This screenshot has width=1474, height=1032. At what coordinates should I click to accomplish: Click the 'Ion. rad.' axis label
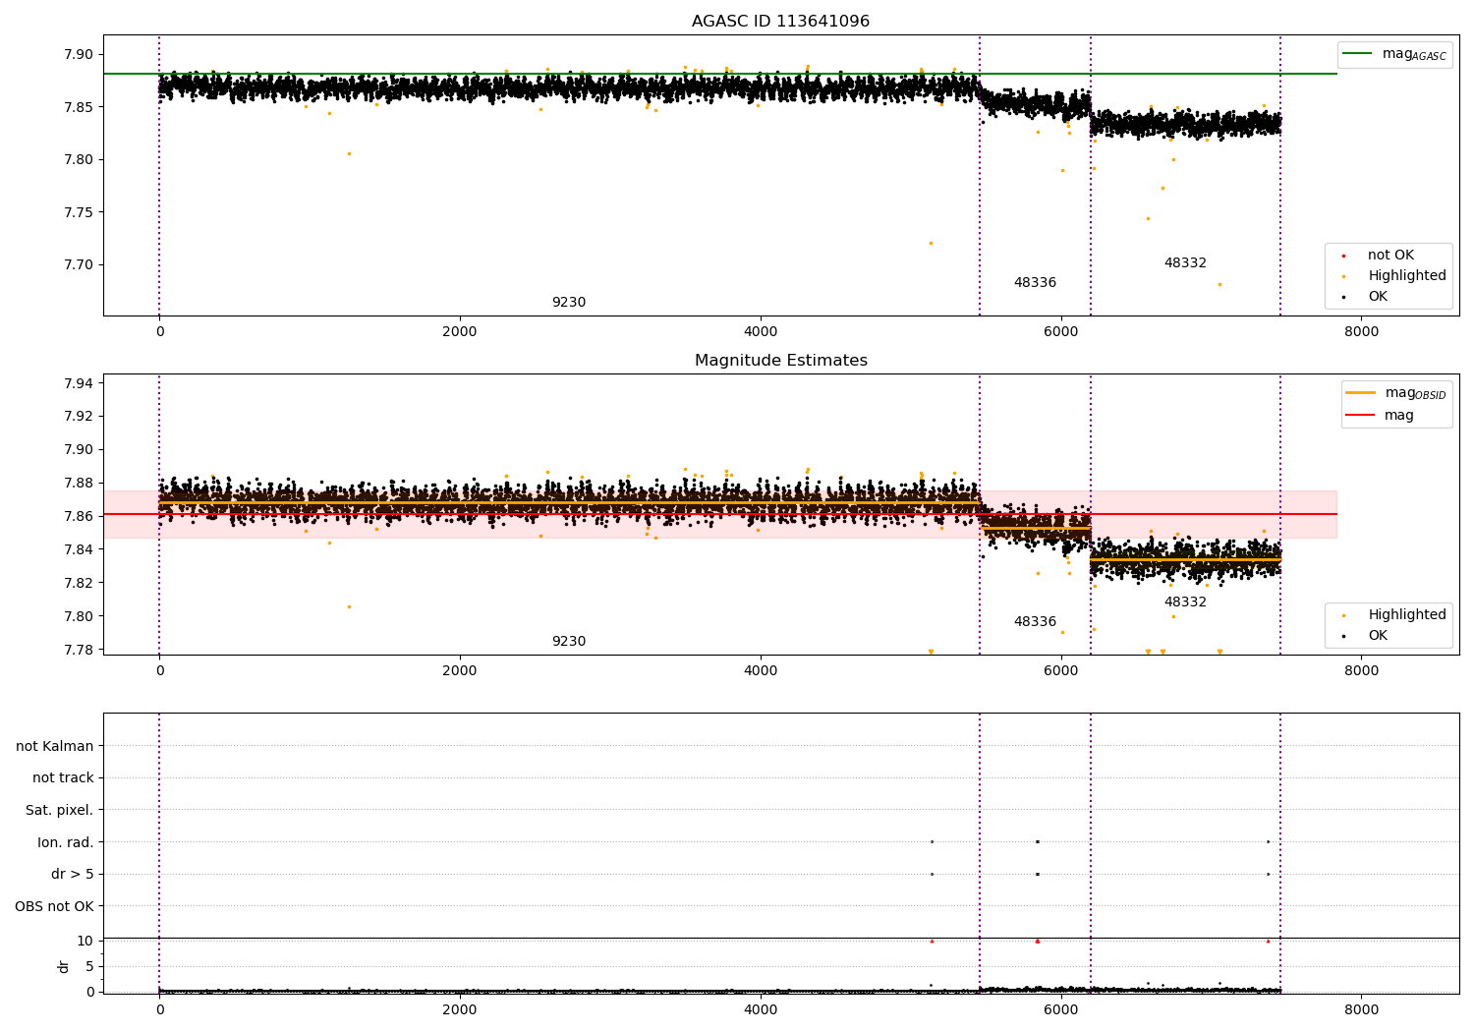(65, 842)
